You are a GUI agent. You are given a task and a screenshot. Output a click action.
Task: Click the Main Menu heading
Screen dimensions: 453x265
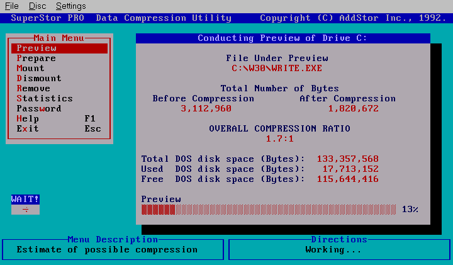tap(59, 38)
